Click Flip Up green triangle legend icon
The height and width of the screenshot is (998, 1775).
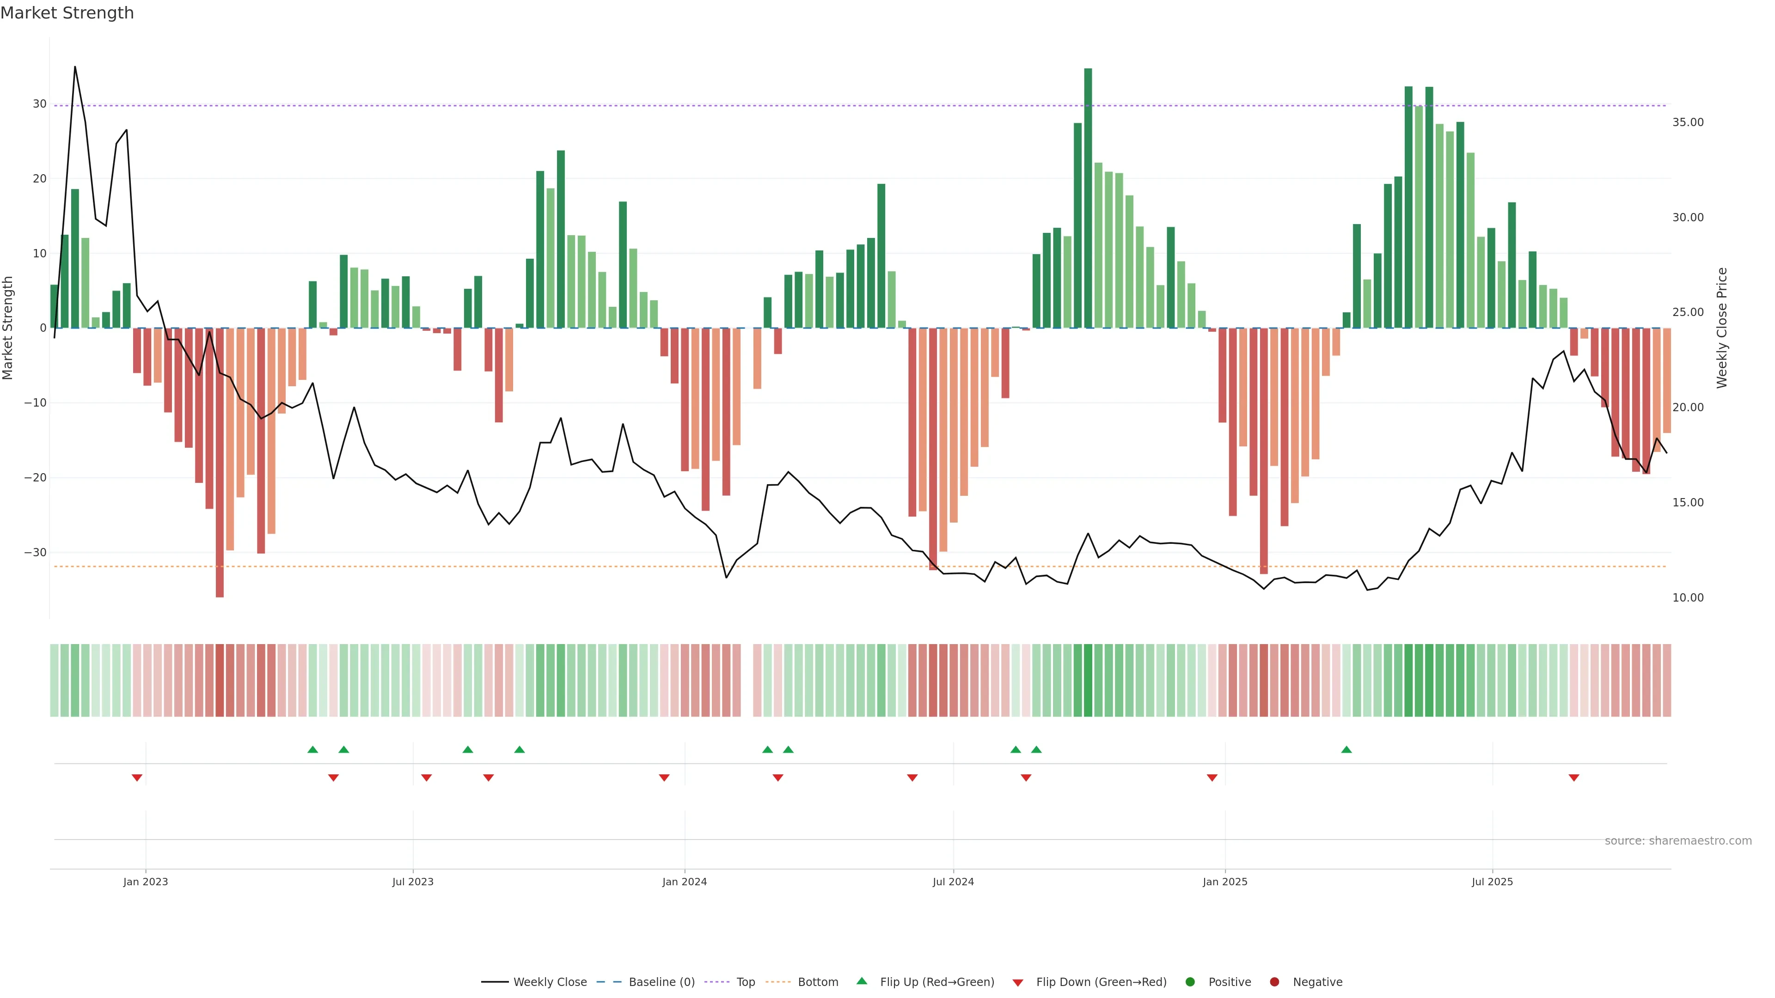(861, 981)
